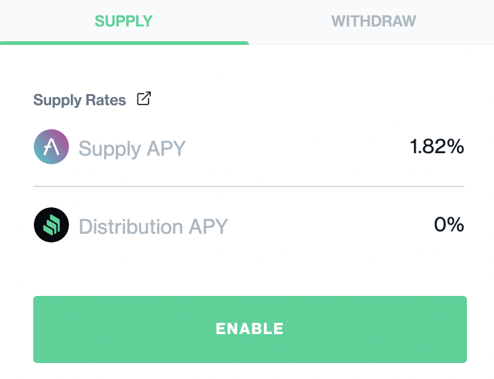The image size is (494, 379).
Task: Select the SUPPLY tab
Action: click(124, 22)
